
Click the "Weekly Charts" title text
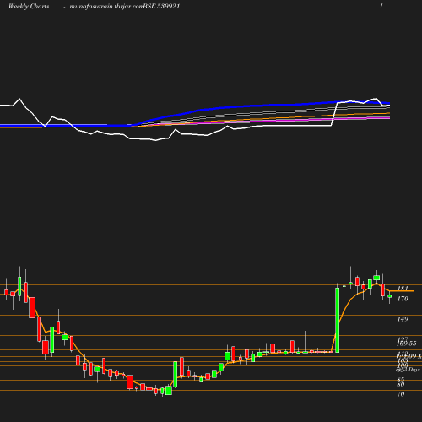pos(29,7)
